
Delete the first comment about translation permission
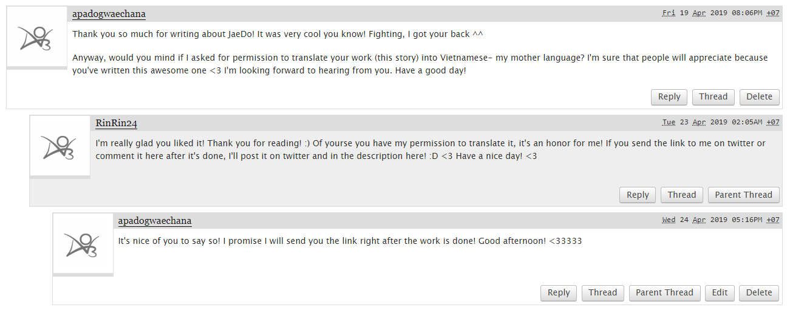coord(759,96)
